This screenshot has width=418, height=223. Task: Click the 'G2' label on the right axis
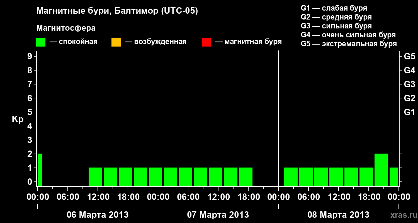[410, 98]
